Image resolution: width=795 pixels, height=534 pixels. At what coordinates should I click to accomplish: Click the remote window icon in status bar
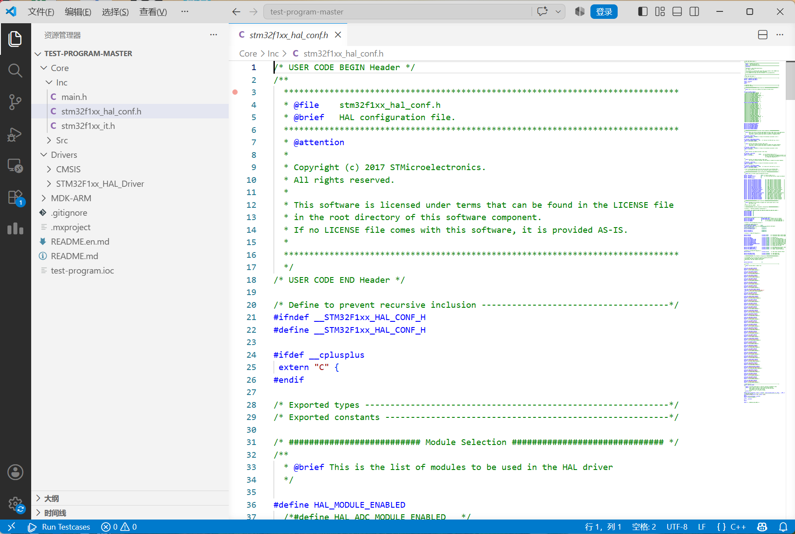[11, 527]
